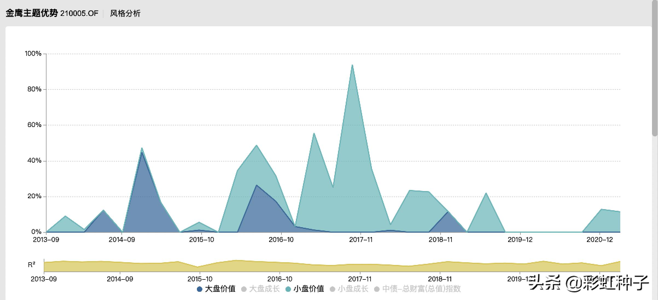Image resolution: width=658 pixels, height=300 pixels.
Task: Click the gray 小盘成长 legend dot
Action: click(x=332, y=289)
